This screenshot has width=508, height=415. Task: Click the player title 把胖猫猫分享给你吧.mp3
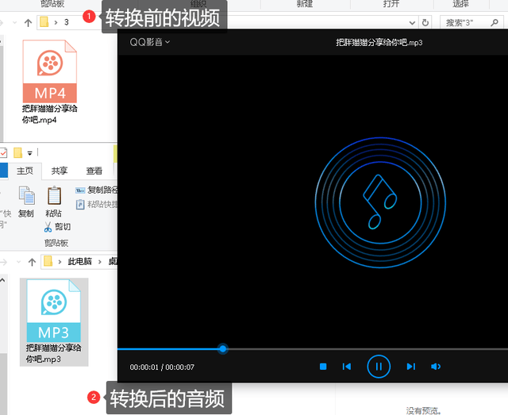[379, 42]
